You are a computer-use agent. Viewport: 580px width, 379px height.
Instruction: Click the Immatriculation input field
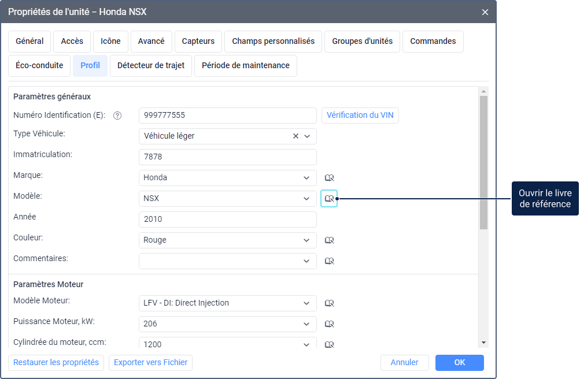tap(228, 157)
